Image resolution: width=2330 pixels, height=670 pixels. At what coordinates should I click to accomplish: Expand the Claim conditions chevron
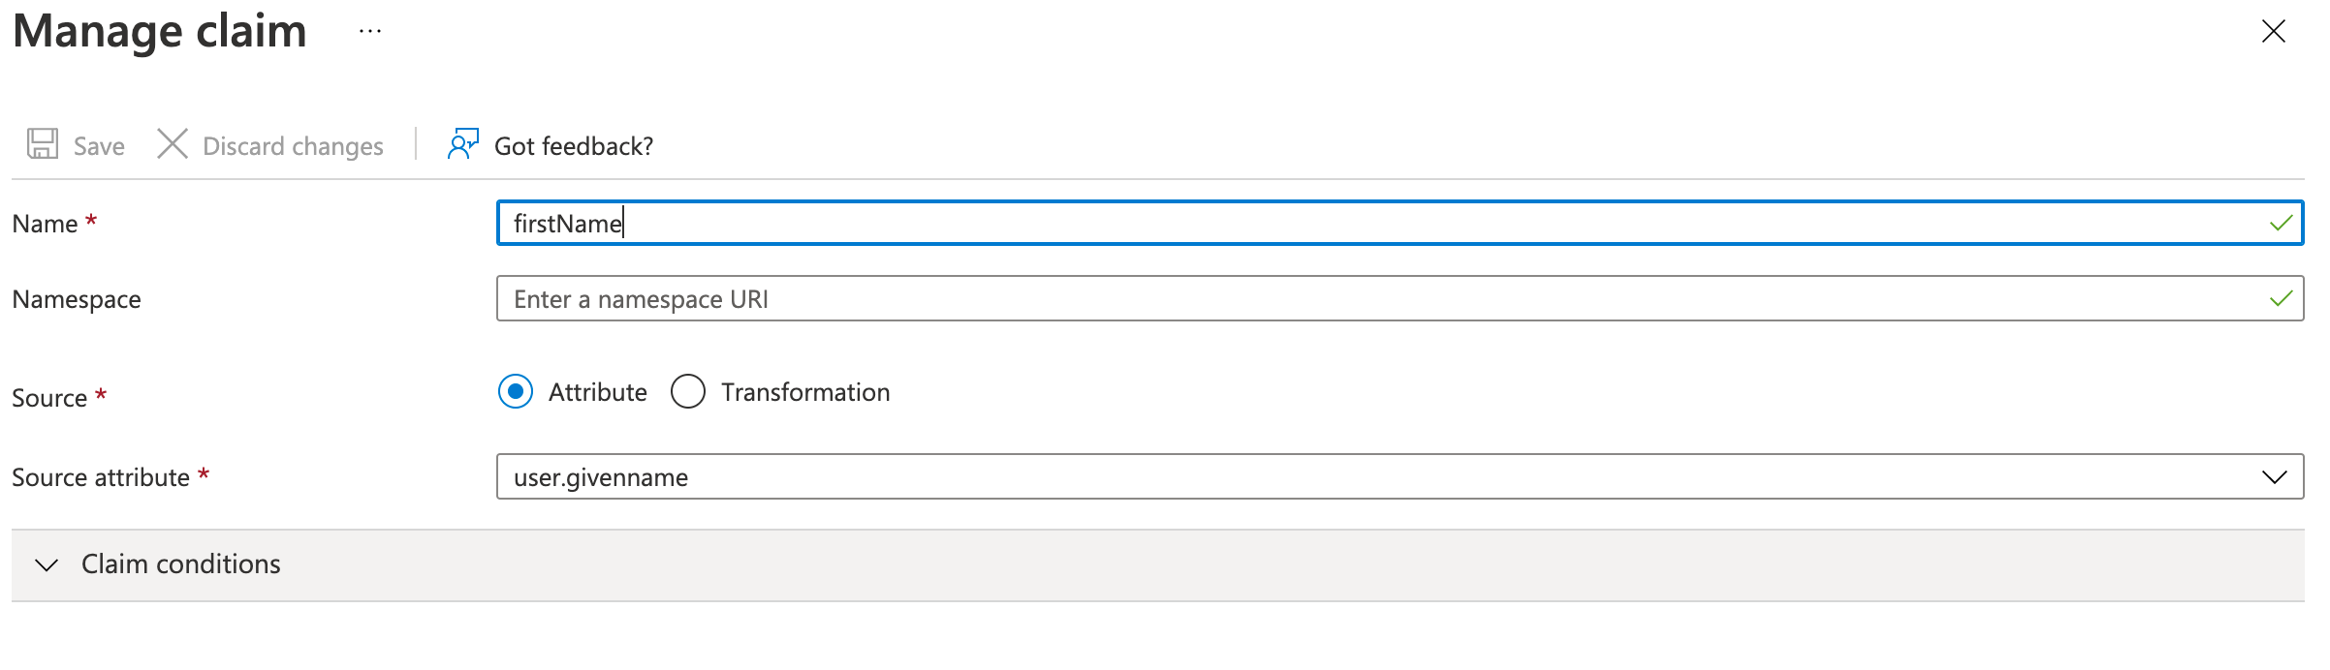(x=47, y=564)
